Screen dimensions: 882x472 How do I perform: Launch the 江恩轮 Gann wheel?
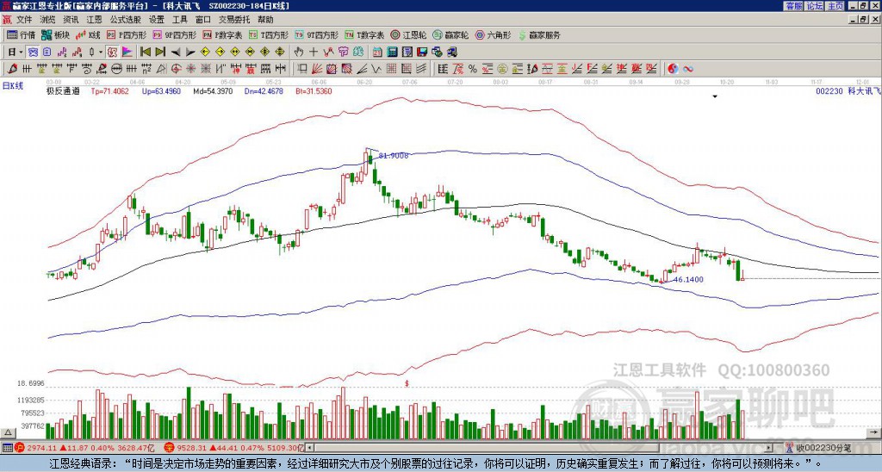click(408, 34)
